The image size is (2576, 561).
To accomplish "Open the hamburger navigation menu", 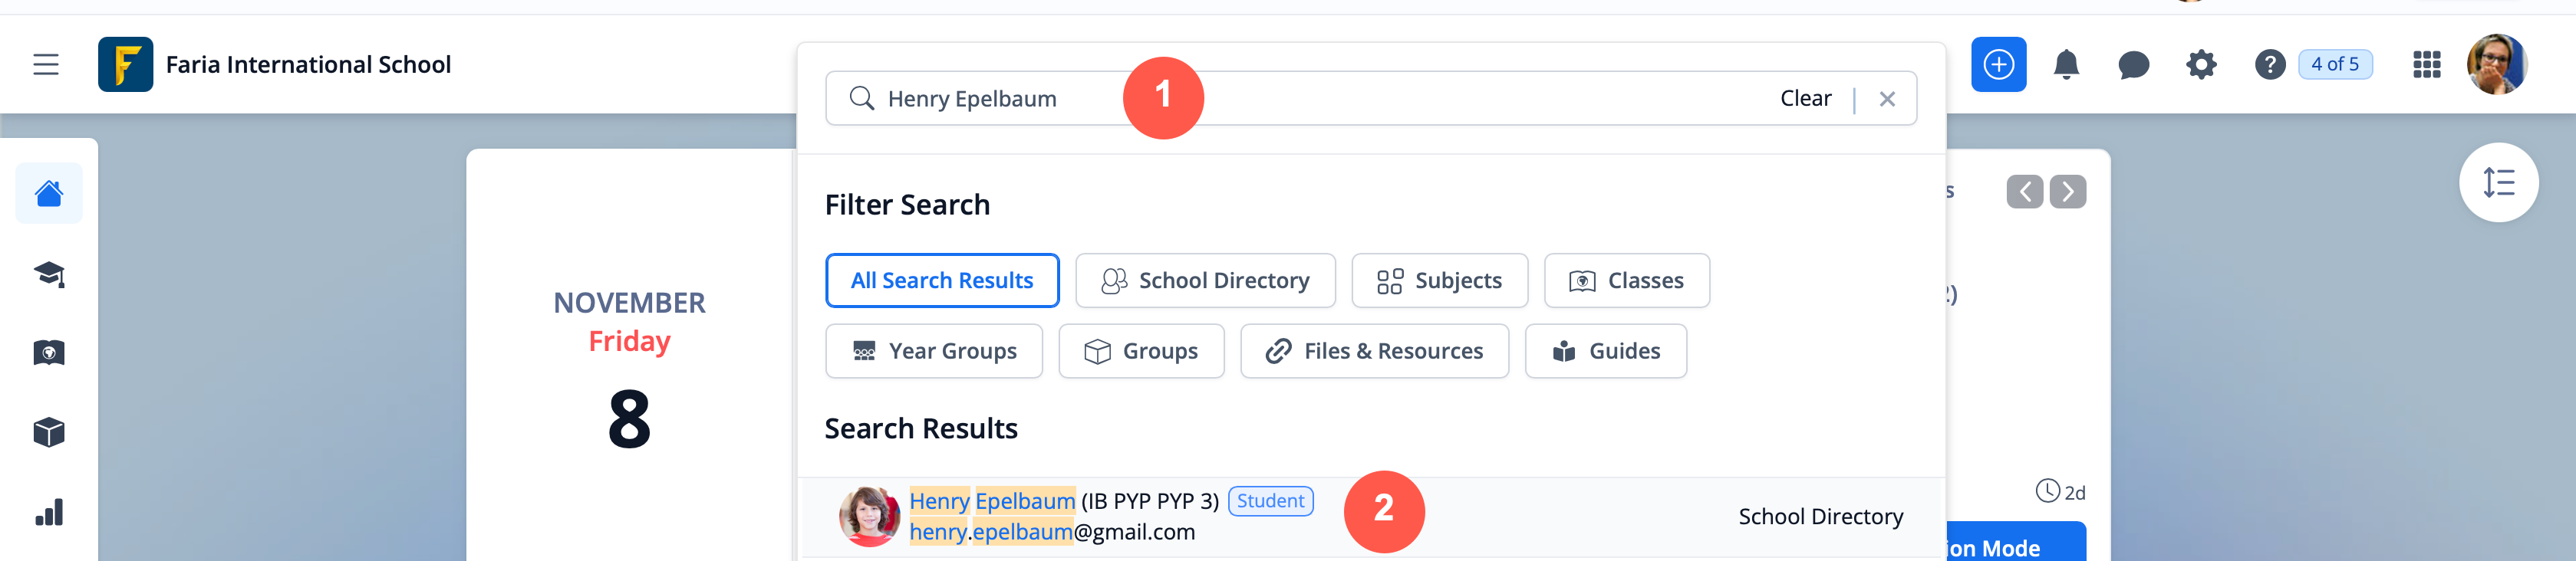I will pyautogui.click(x=46, y=65).
